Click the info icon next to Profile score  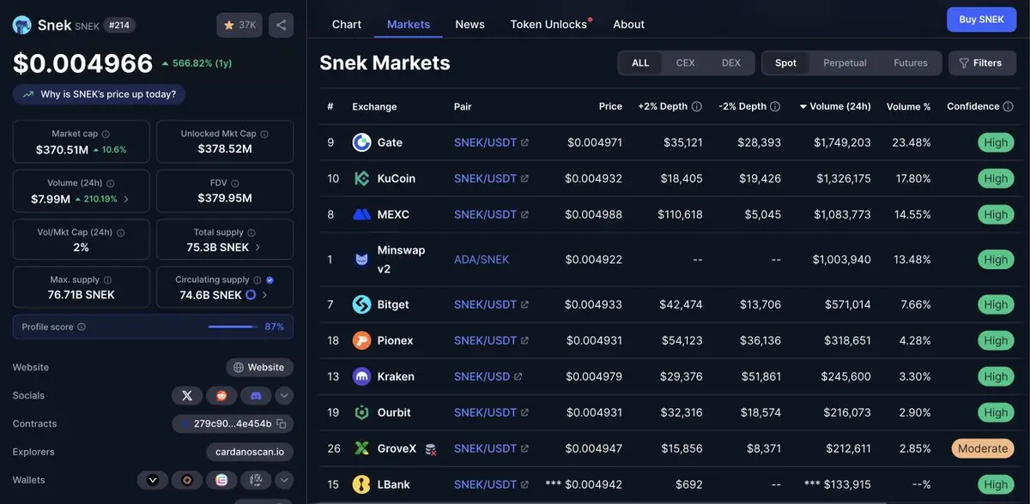pos(82,327)
